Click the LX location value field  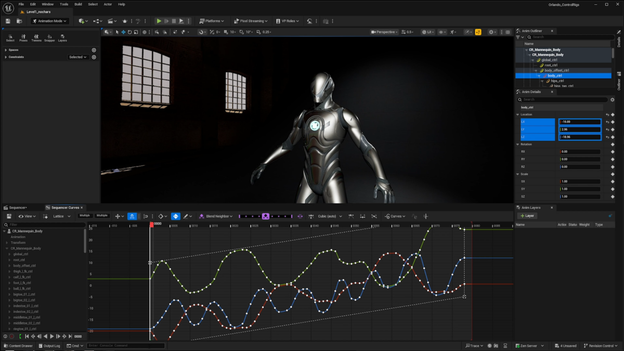coord(580,122)
